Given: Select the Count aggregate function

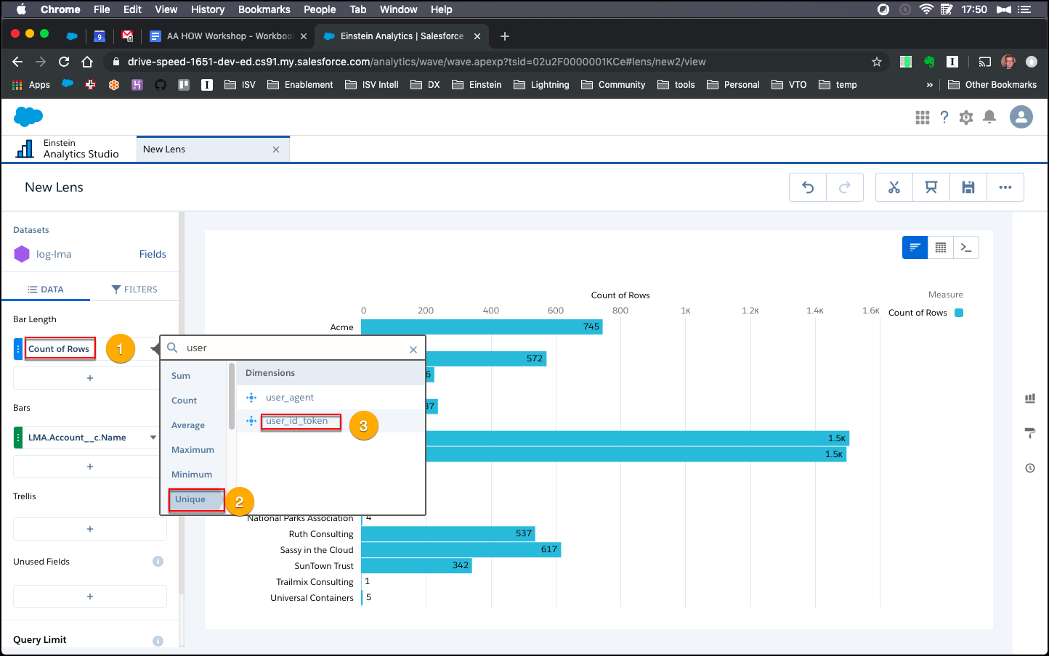Looking at the screenshot, I should 185,401.
